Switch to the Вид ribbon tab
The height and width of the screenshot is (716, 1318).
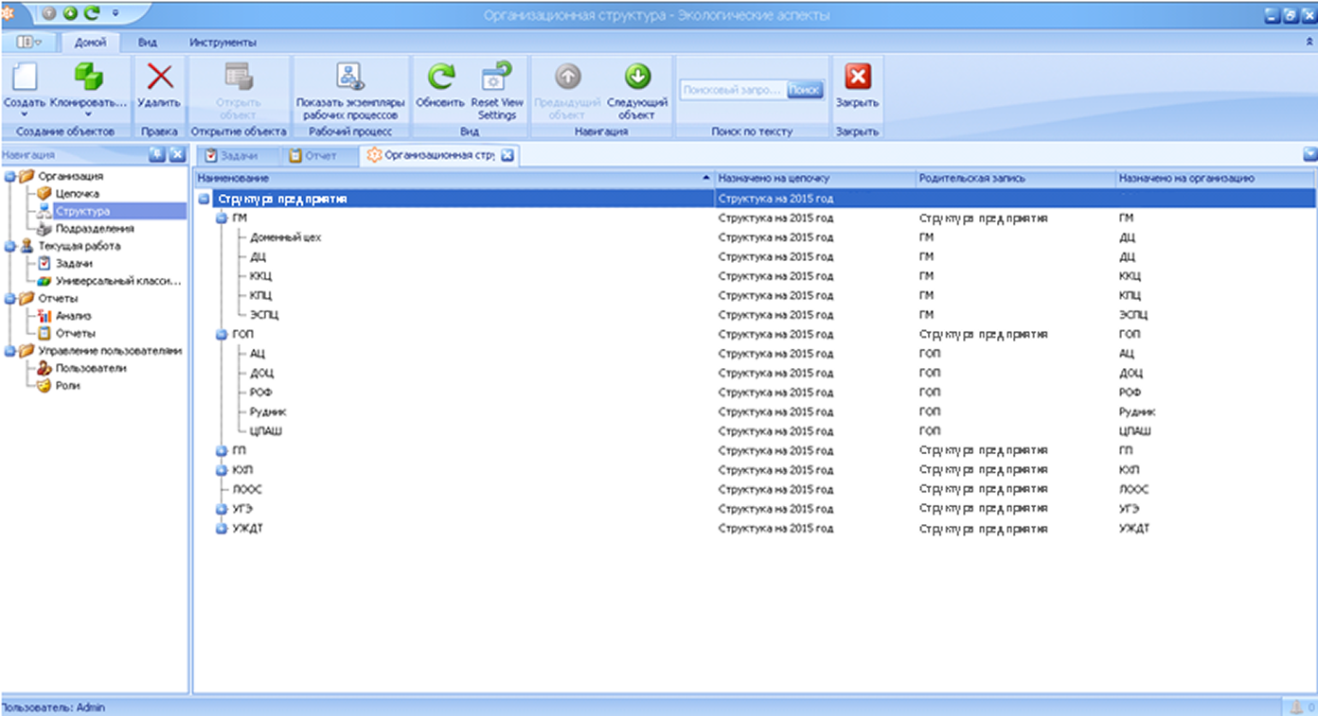coord(147,43)
